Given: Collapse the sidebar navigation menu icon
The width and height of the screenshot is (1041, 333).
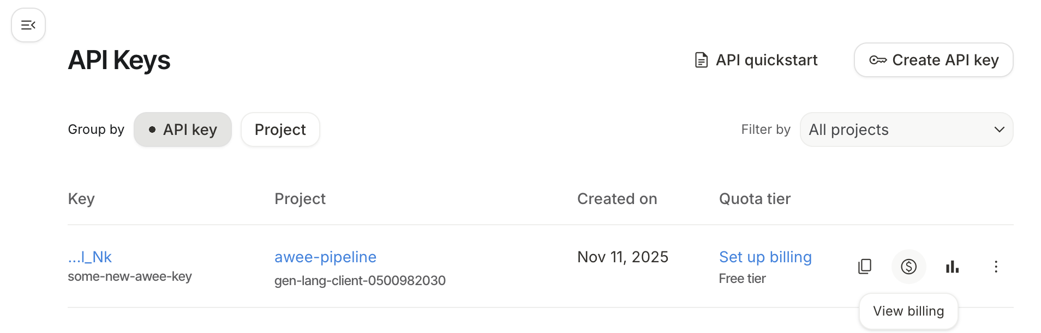Looking at the screenshot, I should [28, 25].
